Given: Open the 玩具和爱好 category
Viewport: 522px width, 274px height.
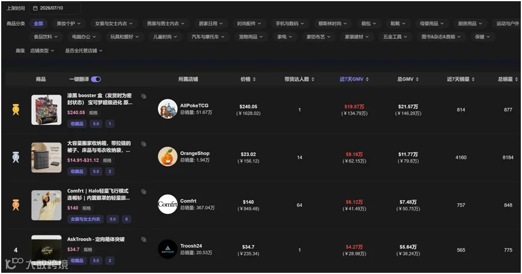Looking at the screenshot, I should pos(124,37).
